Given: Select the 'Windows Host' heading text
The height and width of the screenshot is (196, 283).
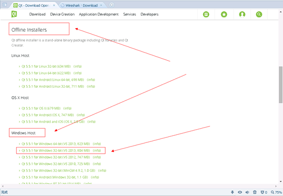Looking at the screenshot, I should [x=23, y=133].
